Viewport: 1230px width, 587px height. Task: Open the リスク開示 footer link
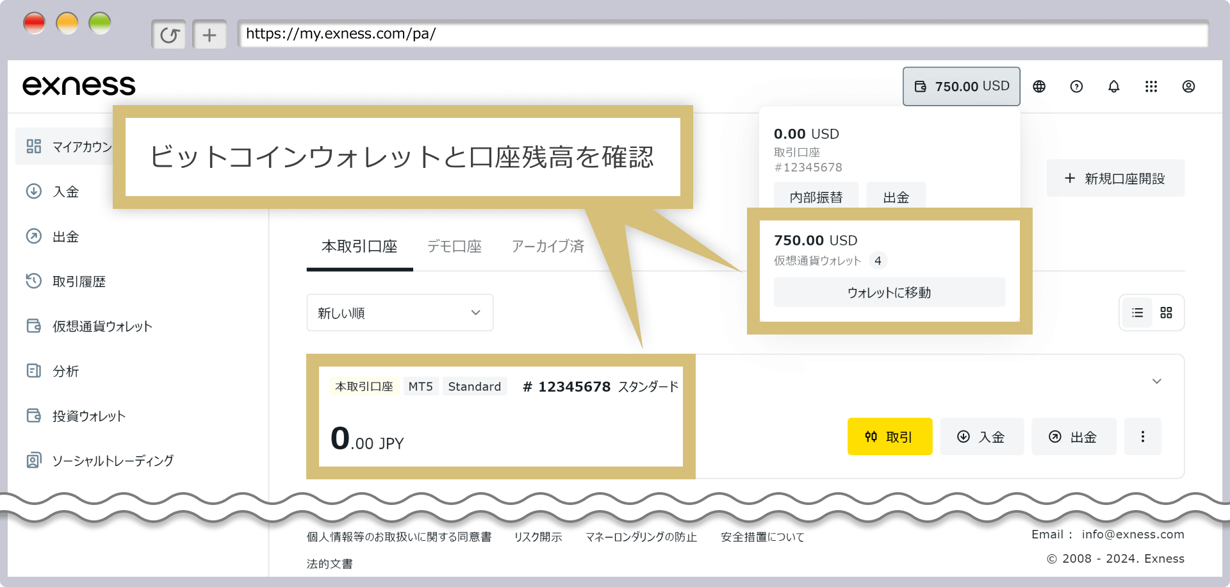point(538,537)
